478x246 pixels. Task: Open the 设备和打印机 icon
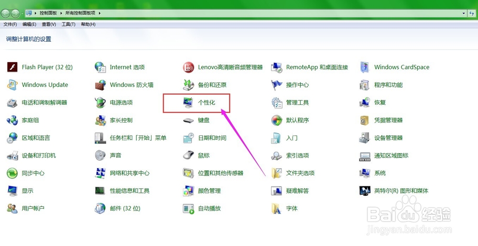click(x=12, y=156)
